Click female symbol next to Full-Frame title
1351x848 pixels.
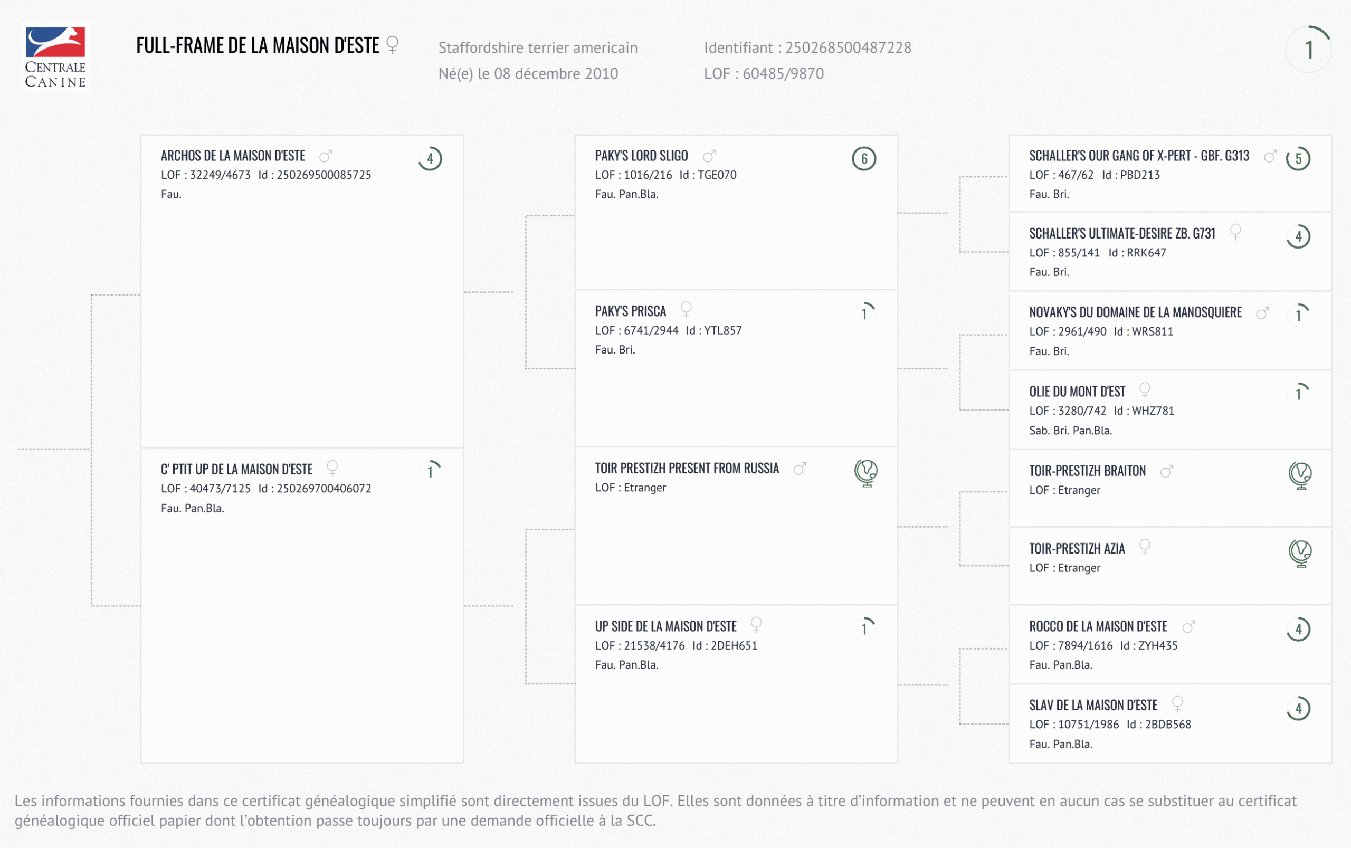tap(393, 45)
